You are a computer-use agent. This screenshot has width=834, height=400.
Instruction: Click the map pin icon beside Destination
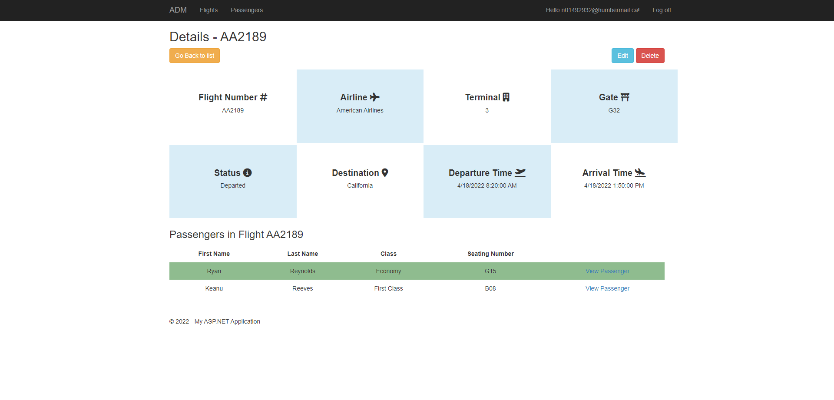pos(385,173)
